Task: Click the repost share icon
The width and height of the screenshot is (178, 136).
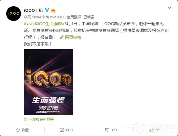Action: 61,130
